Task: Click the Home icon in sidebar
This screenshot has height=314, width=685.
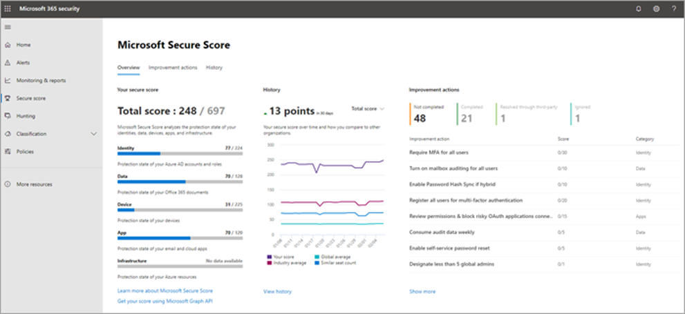Action: (x=8, y=45)
